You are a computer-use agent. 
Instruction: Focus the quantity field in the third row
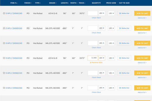93,43
